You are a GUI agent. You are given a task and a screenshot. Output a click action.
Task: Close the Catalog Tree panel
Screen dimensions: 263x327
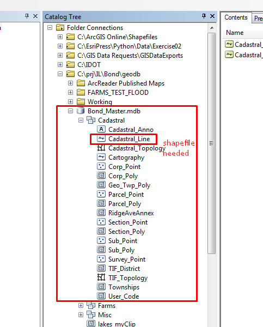212,16
